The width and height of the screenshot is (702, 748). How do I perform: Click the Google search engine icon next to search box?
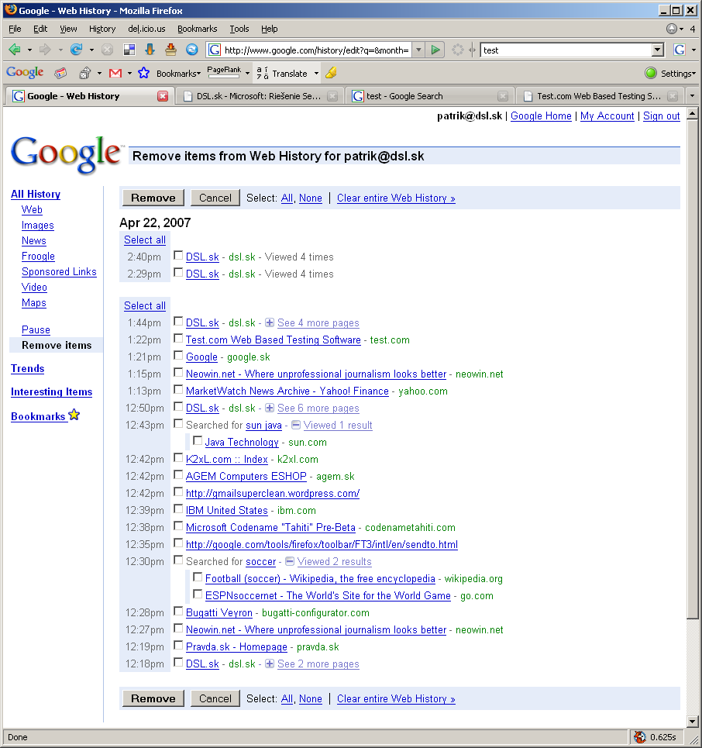pyautogui.click(x=679, y=50)
